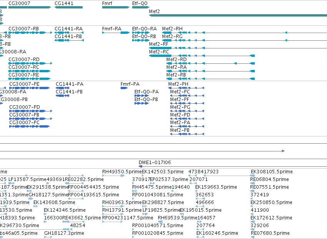Viewport: 327px width, 239px height.
Task: Select transcript label Etf-QO-RB
Action: tap(144, 37)
